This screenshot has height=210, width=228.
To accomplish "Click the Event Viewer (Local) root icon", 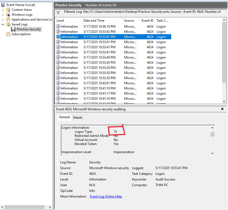I will [3, 5].
